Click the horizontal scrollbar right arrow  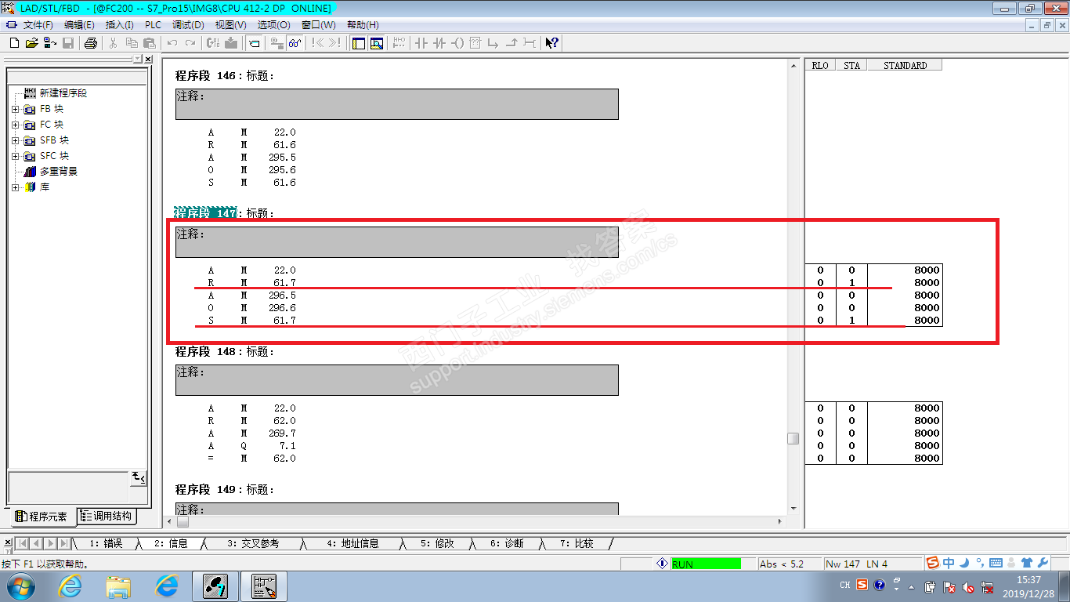coord(779,521)
